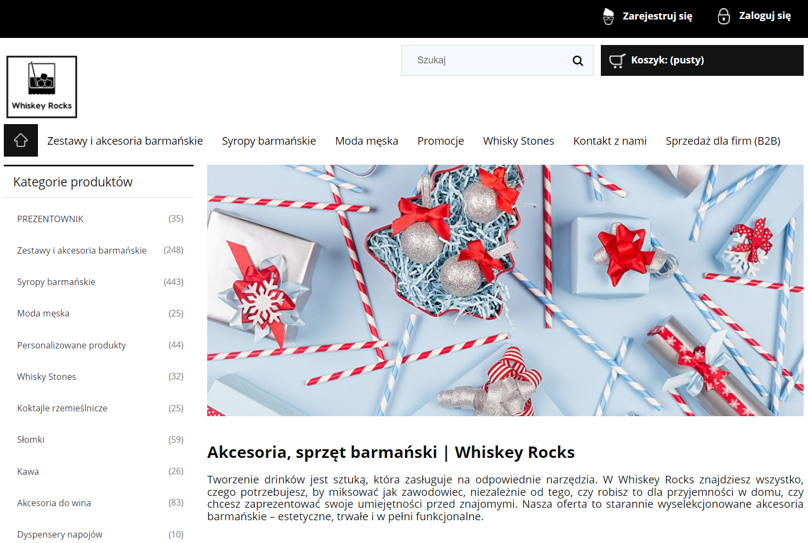Click the search magnifier icon

[x=577, y=60]
